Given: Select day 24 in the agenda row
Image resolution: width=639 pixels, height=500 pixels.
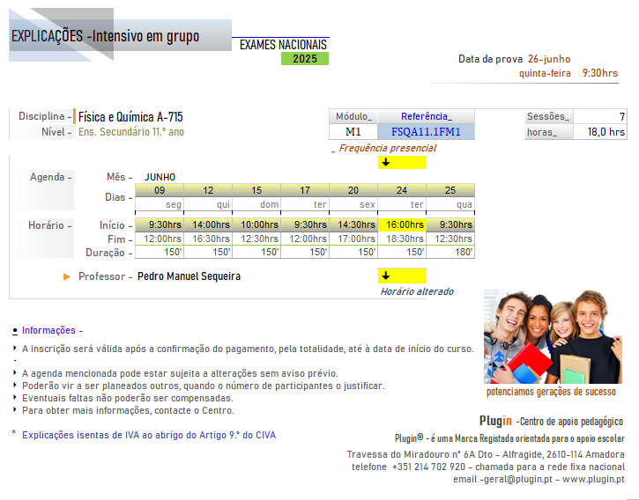Looking at the screenshot, I should [x=402, y=190].
